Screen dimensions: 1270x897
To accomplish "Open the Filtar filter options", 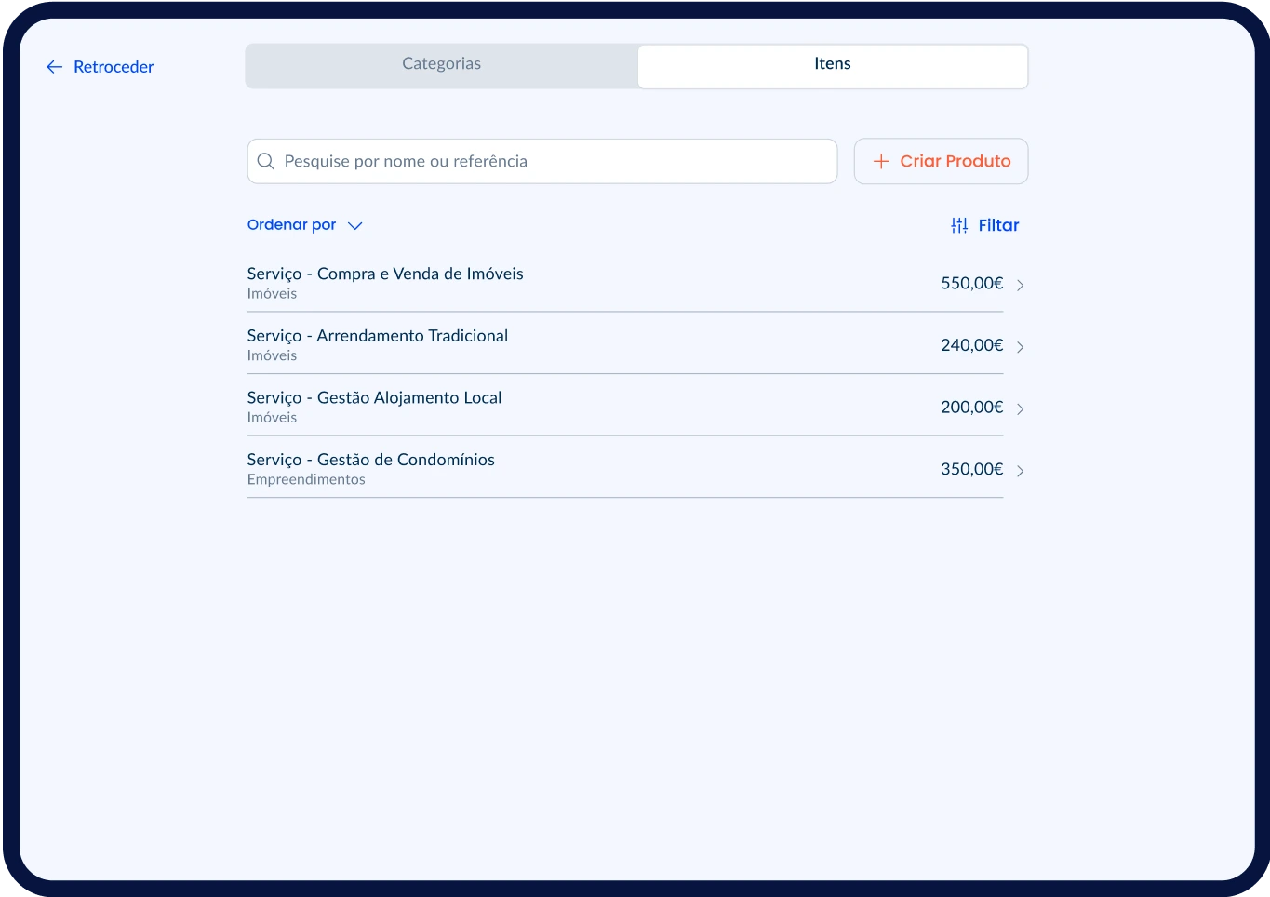I will pos(998,225).
